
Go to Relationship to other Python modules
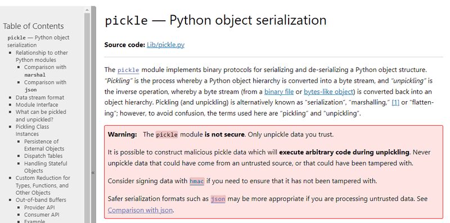[x=42, y=56]
